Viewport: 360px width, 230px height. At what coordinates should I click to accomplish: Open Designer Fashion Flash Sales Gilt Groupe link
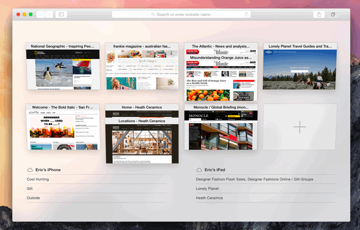click(x=266, y=179)
